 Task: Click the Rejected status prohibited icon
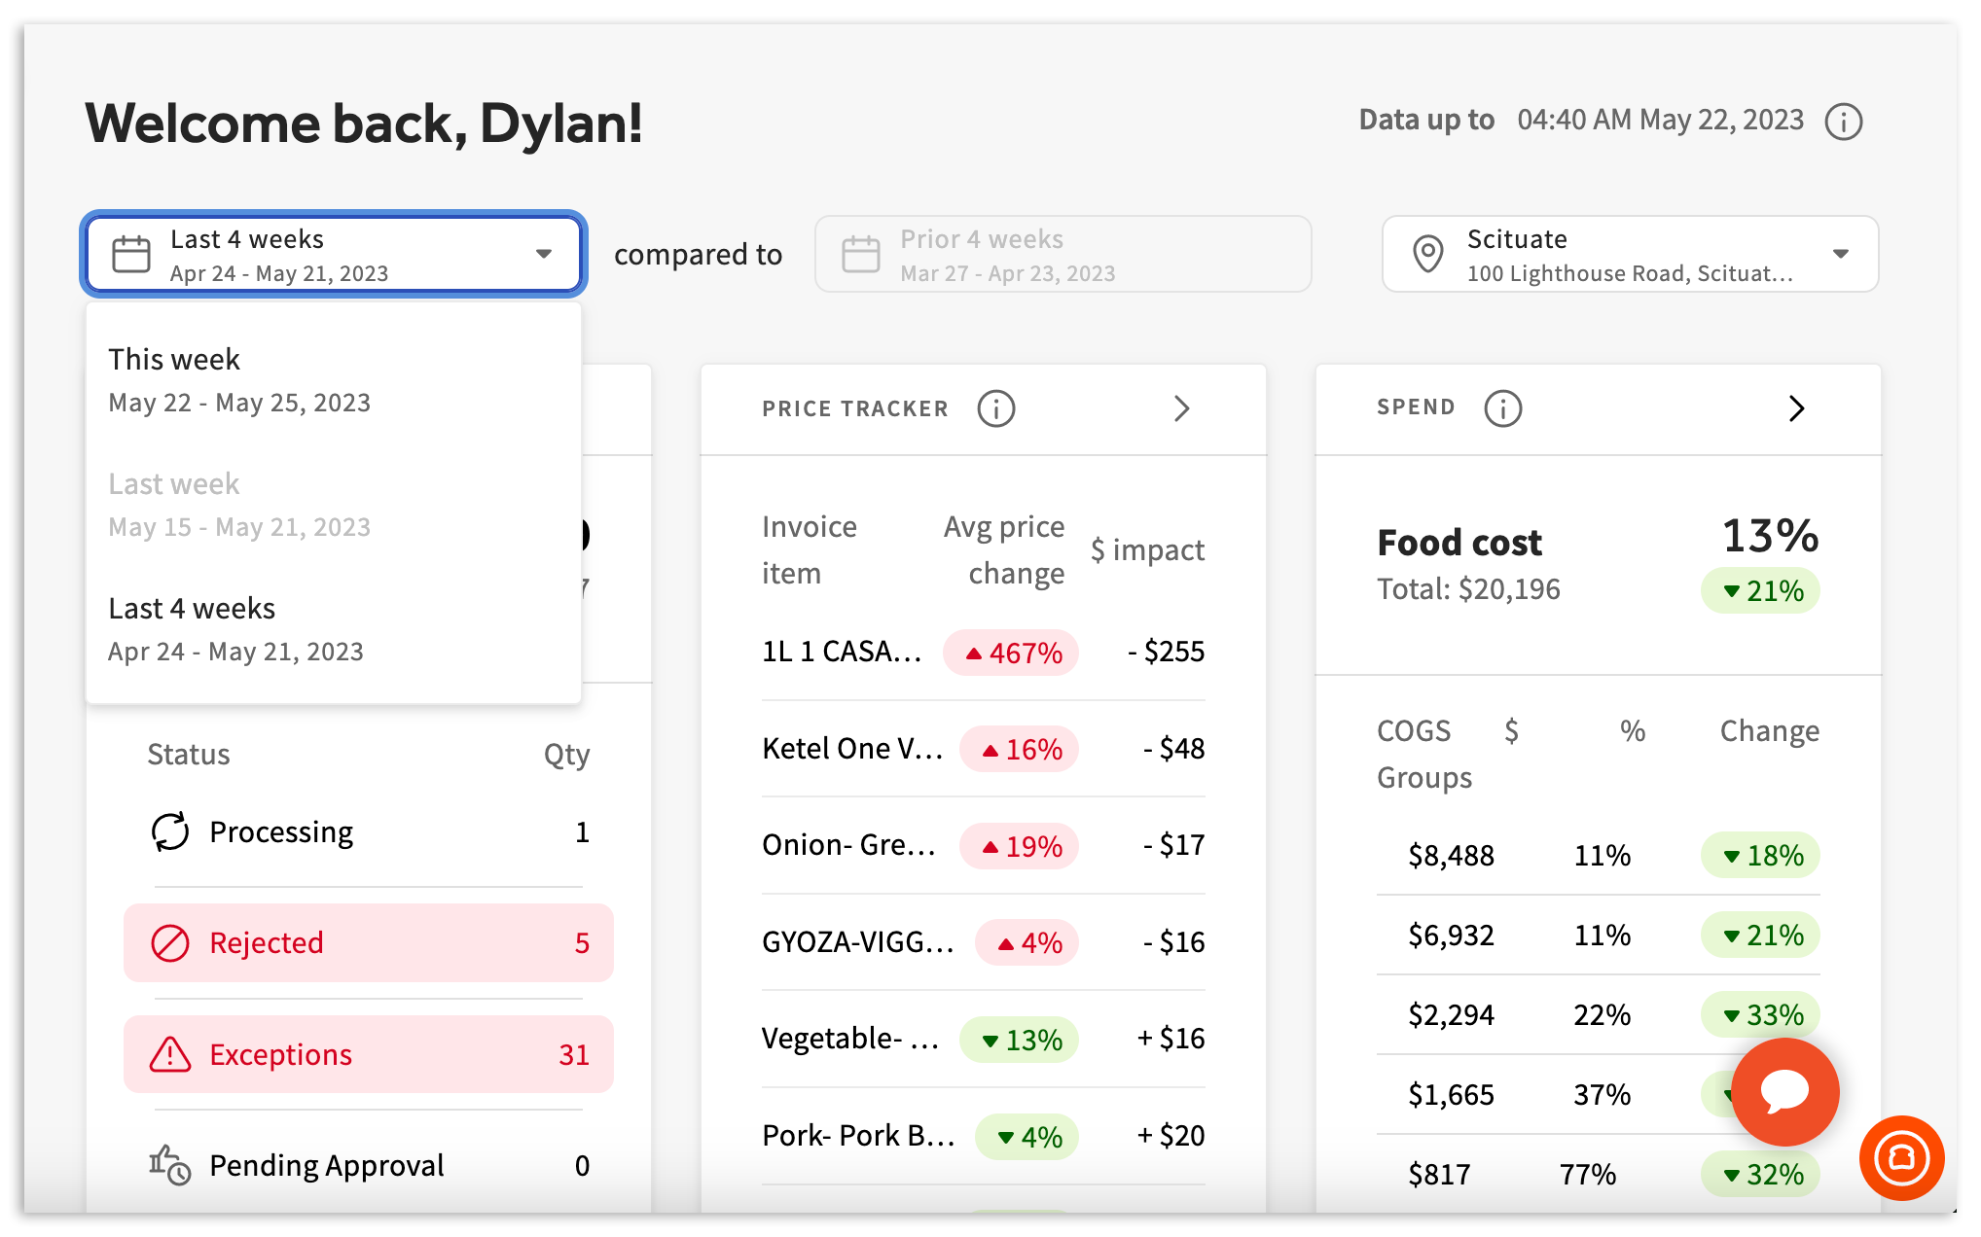click(x=170, y=943)
